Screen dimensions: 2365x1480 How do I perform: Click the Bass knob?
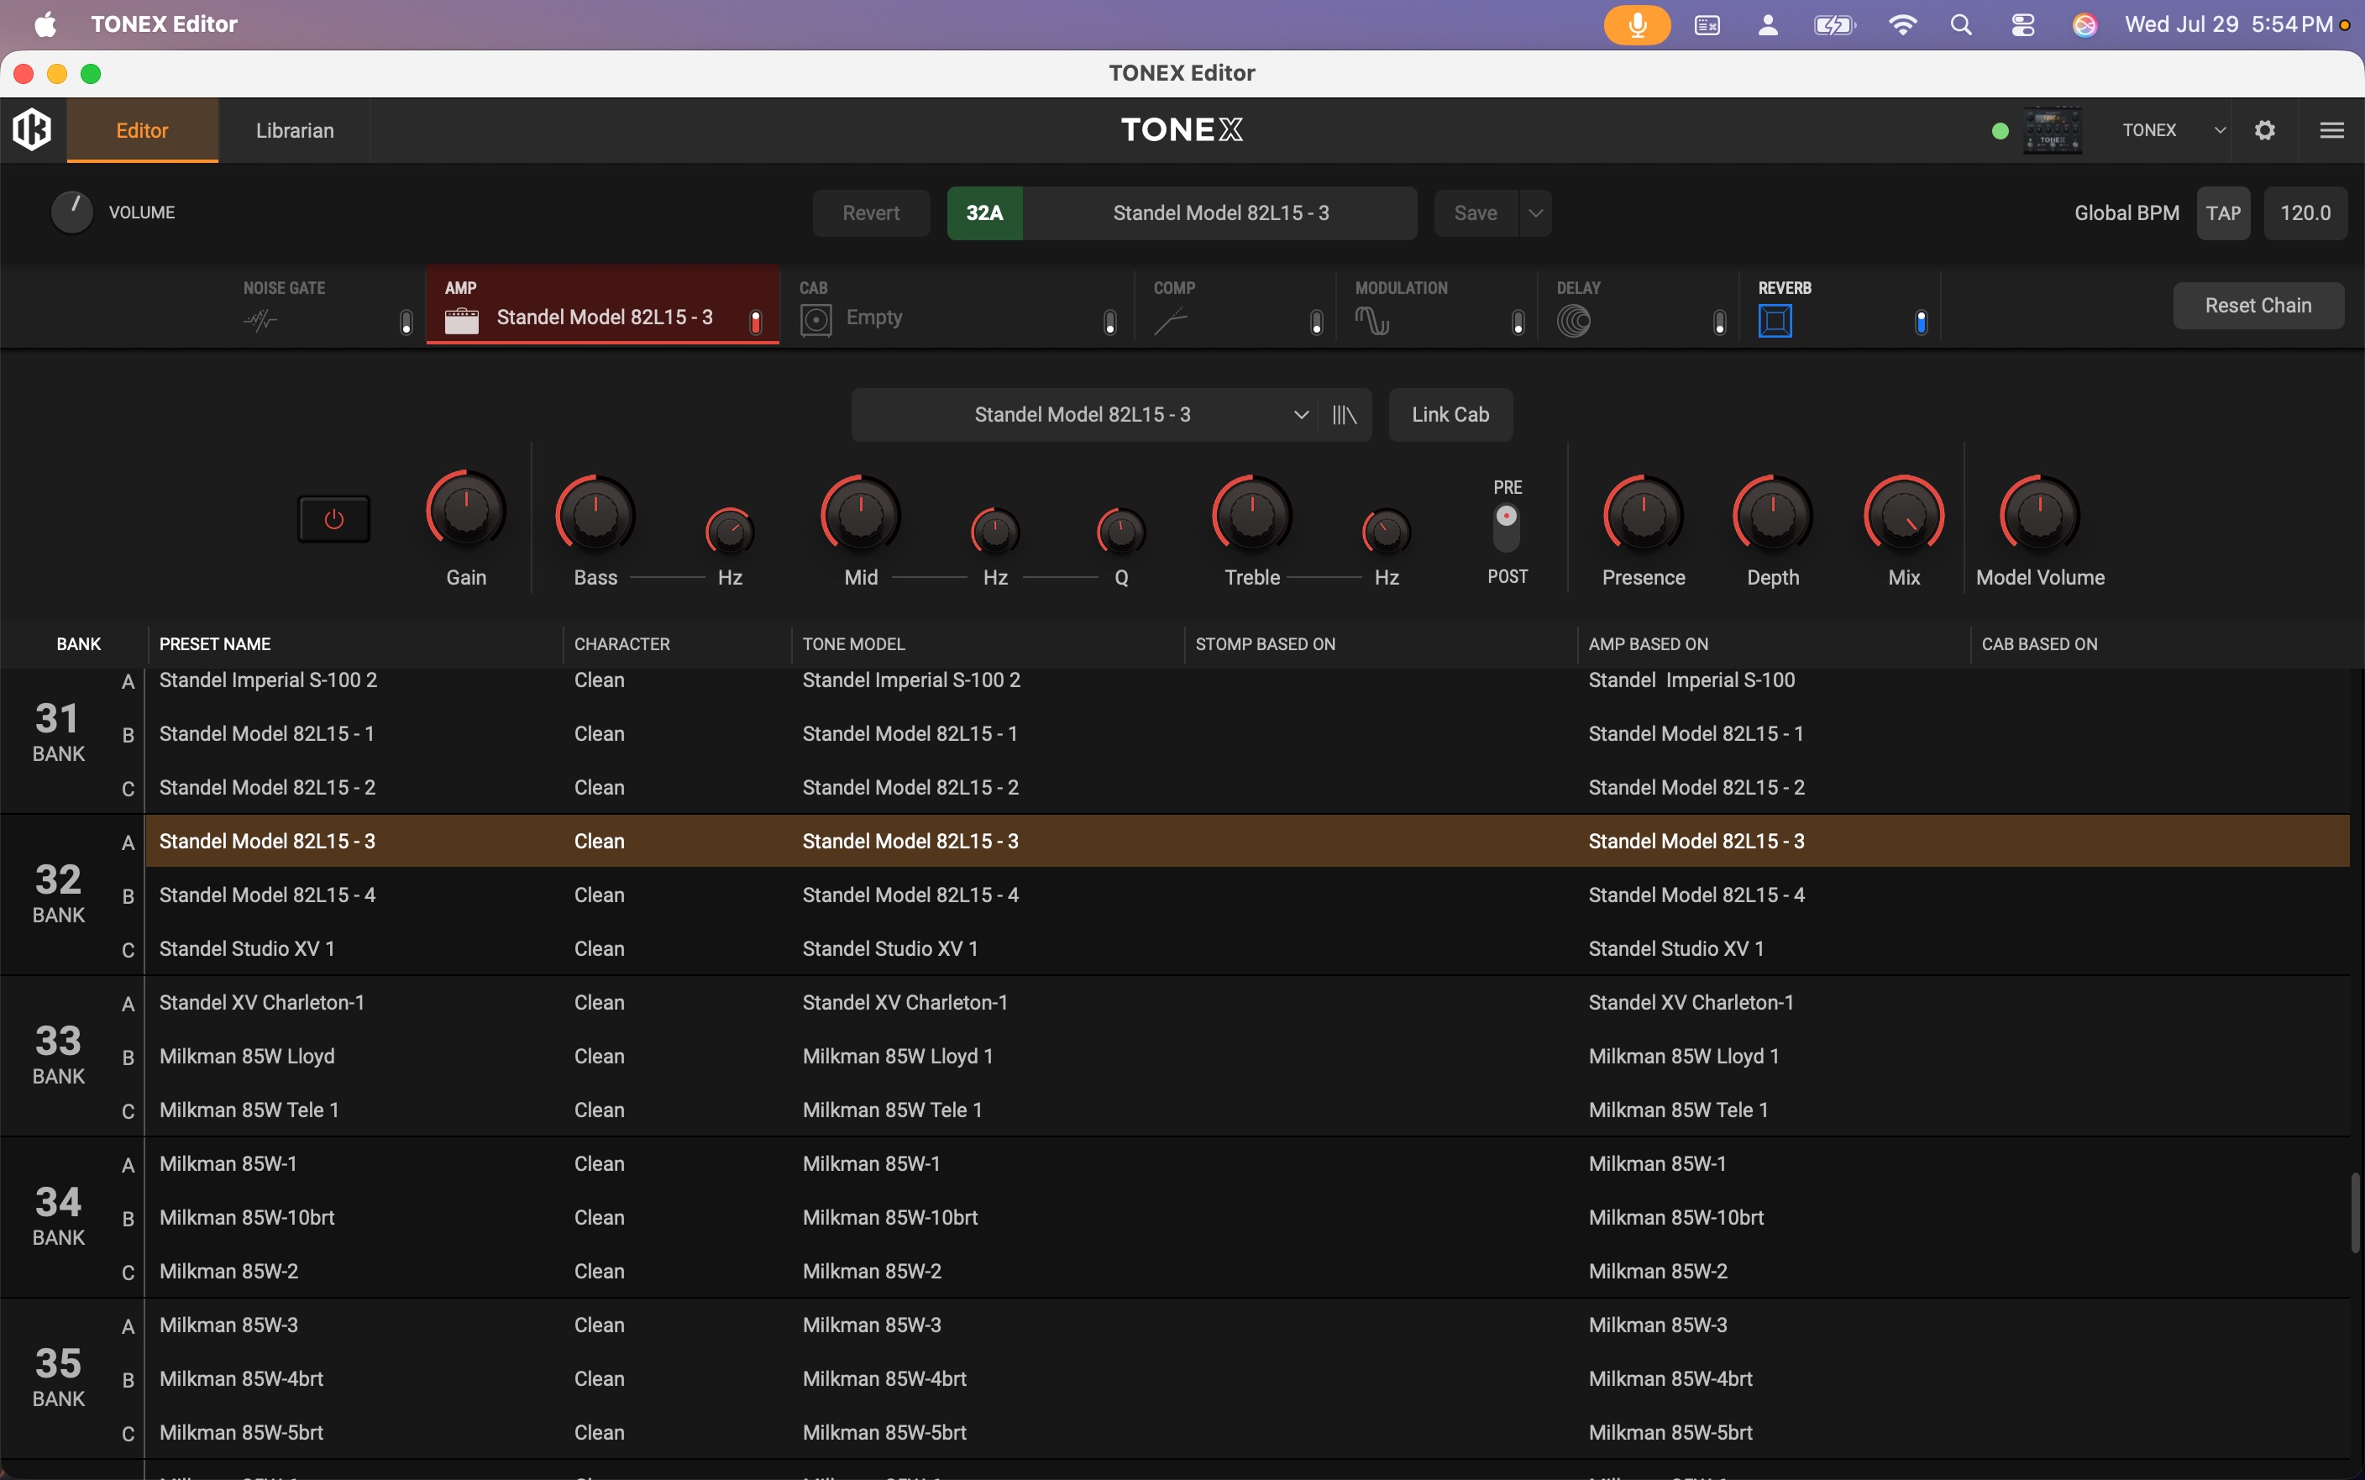595,515
